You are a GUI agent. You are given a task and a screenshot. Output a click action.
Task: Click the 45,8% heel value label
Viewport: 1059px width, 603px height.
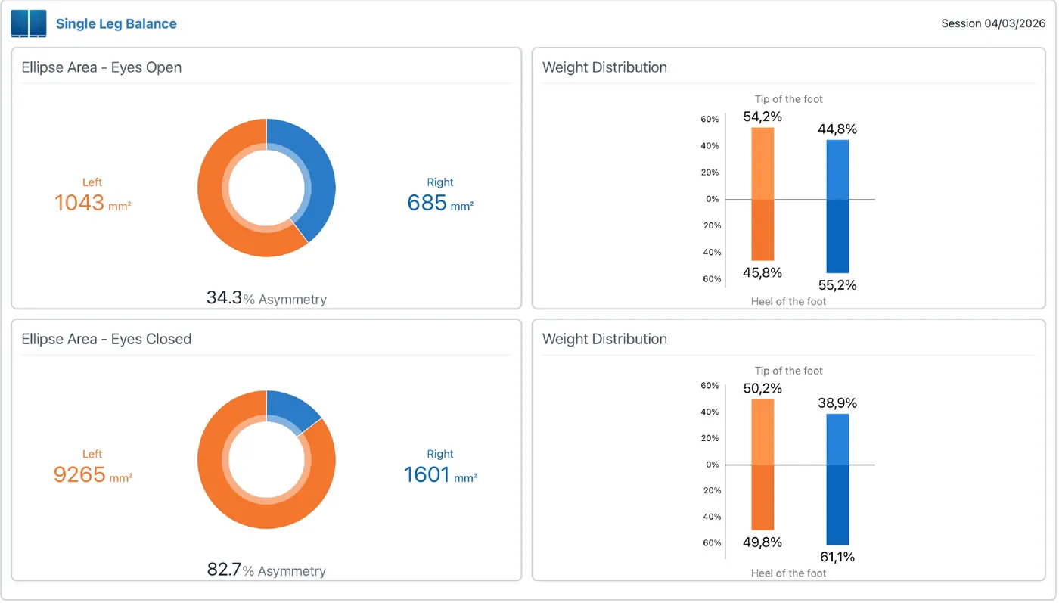pos(762,272)
